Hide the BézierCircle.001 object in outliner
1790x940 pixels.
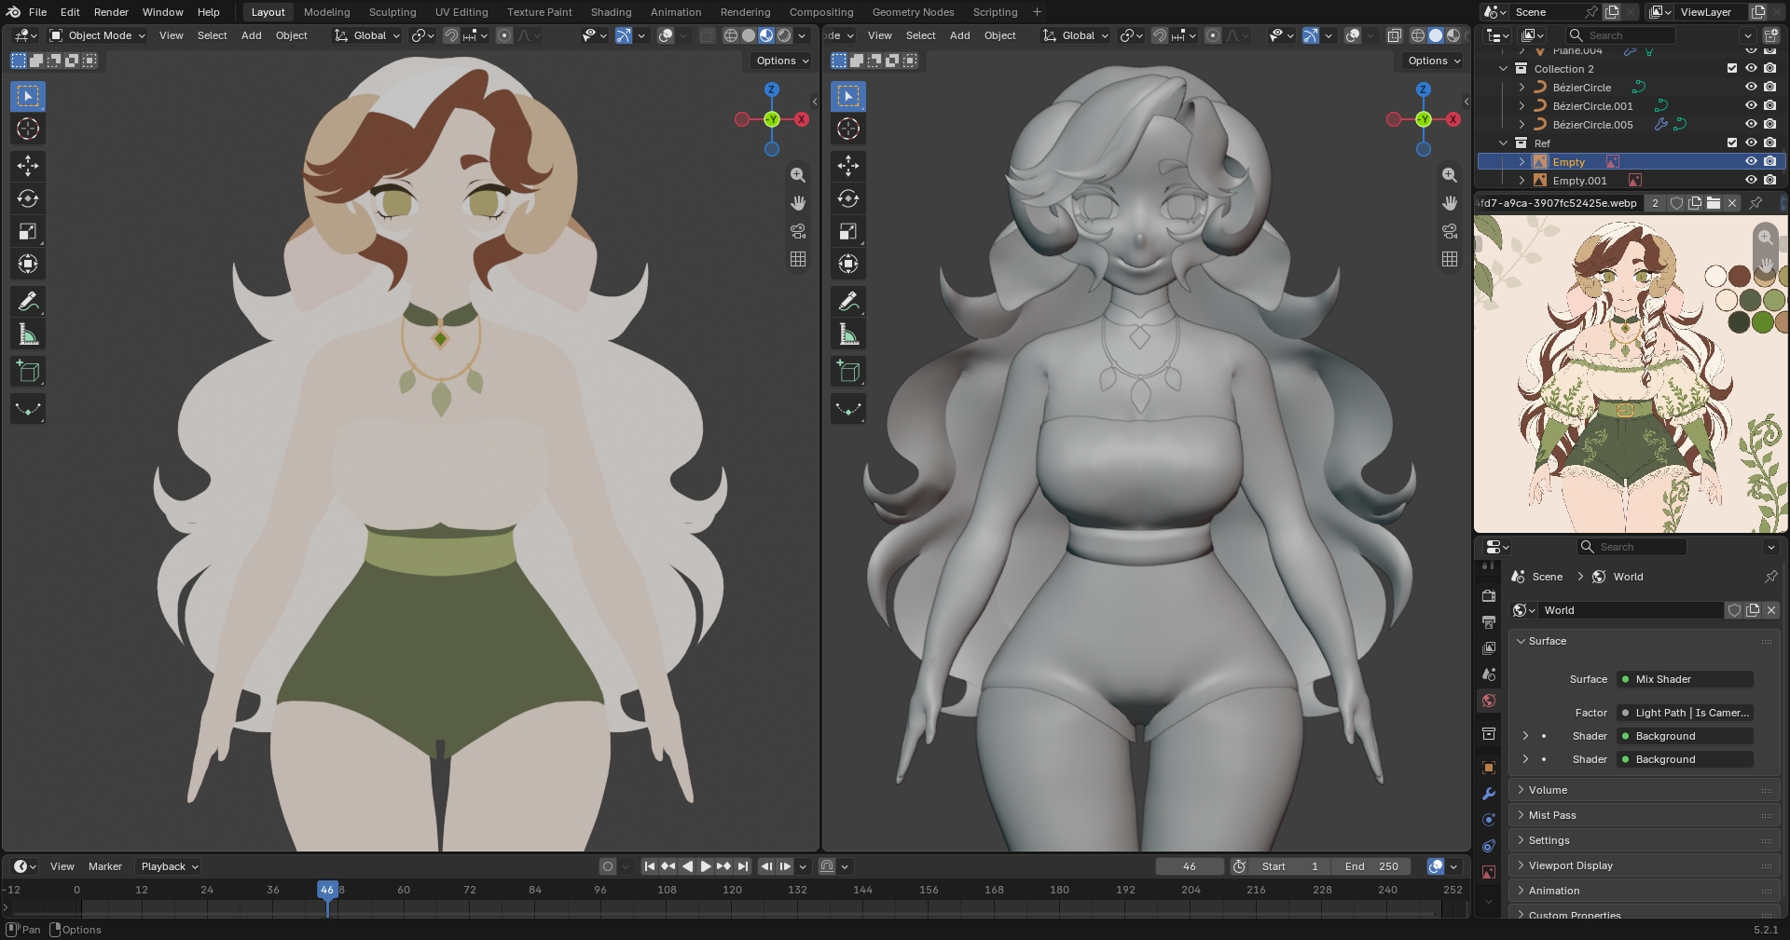[x=1751, y=105]
